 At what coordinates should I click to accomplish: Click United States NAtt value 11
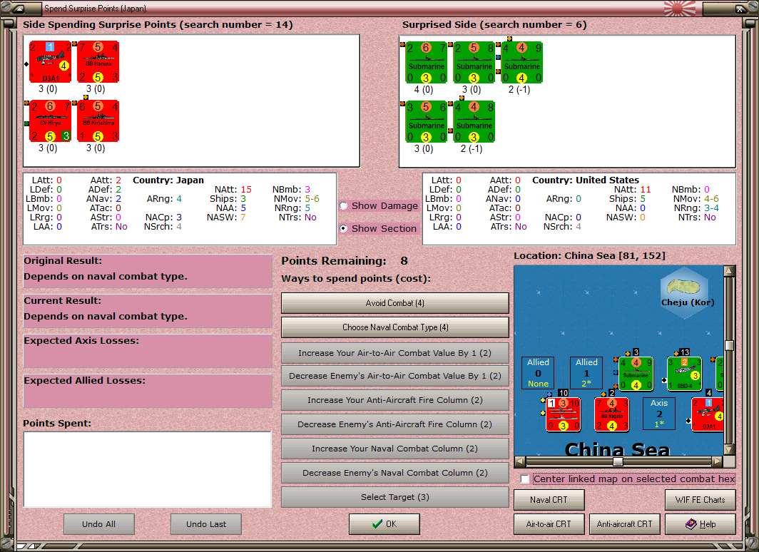coord(646,189)
